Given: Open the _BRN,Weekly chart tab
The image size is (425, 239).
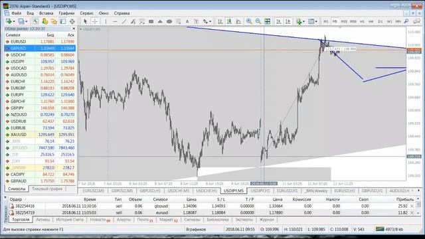Looking at the screenshot, I should (x=316, y=191).
